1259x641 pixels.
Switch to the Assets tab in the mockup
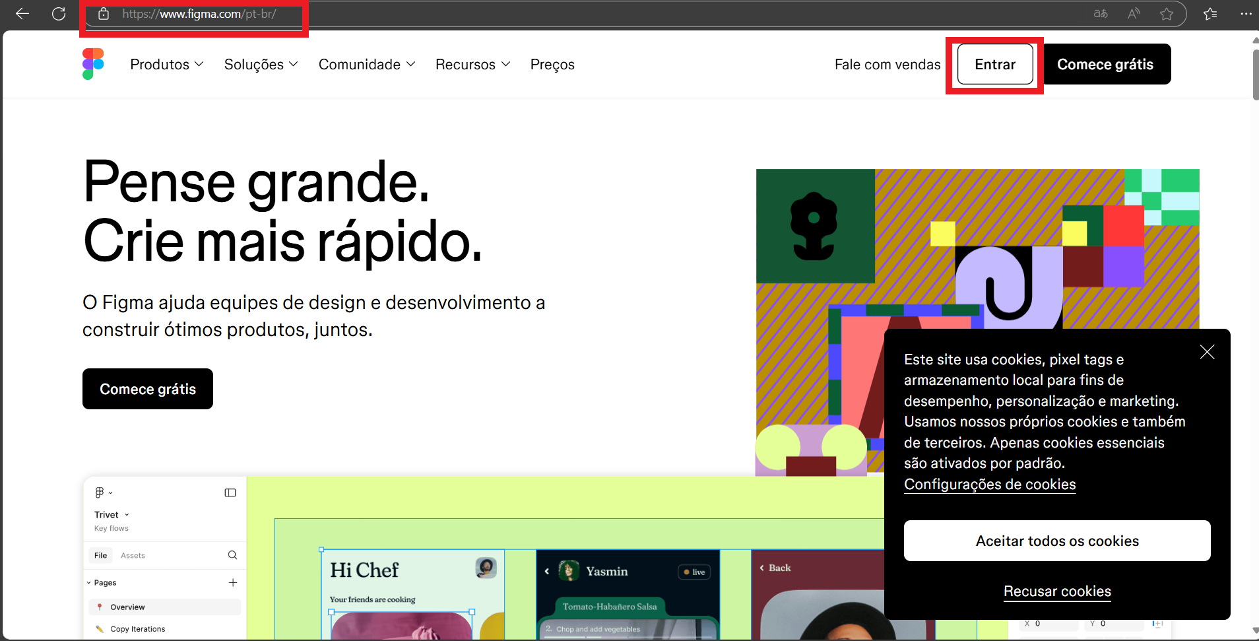coord(133,555)
